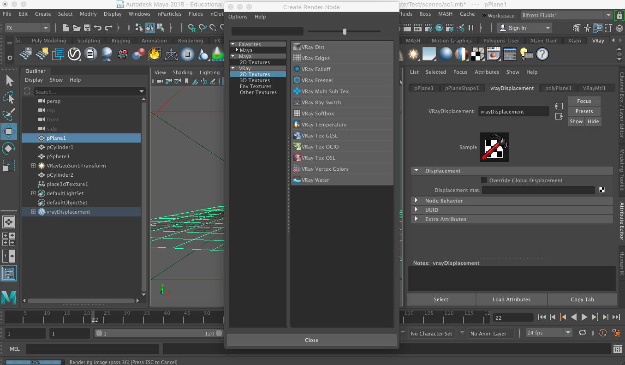
Task: Expand the UUID section
Action: pyautogui.click(x=416, y=210)
